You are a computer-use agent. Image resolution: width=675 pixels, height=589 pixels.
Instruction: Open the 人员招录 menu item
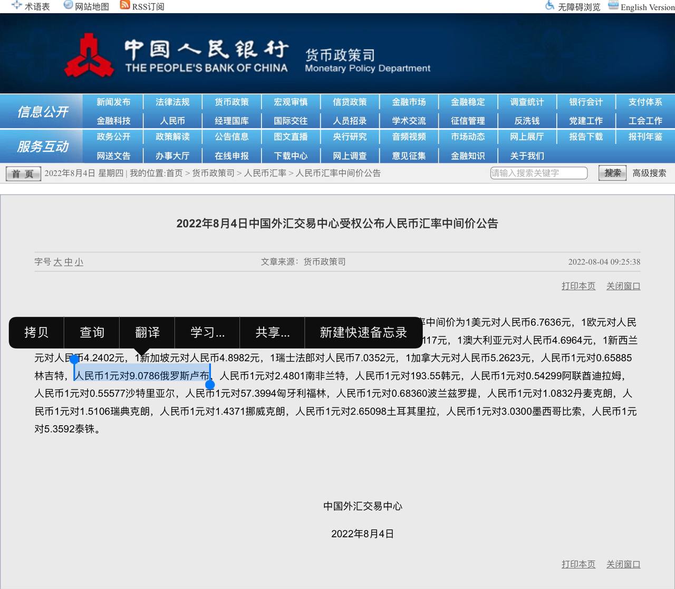point(350,121)
